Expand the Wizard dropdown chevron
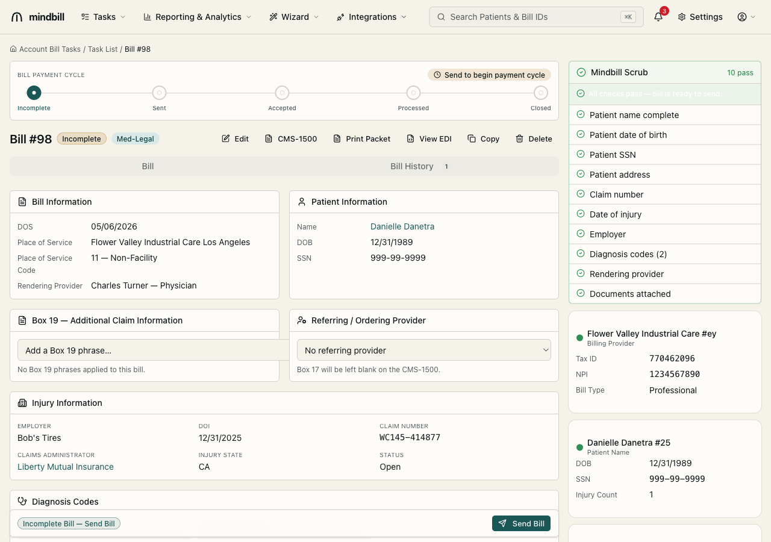The height and width of the screenshot is (542, 771). [x=316, y=17]
